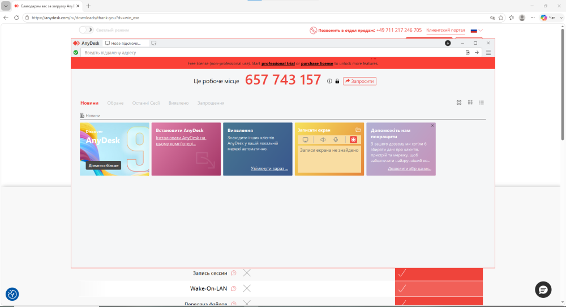
Task: Switch to small grid view icon
Action: pyautogui.click(x=470, y=103)
